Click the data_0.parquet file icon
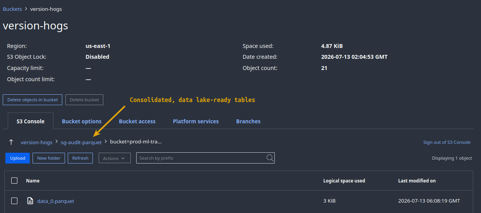481x213 pixels. [30, 201]
